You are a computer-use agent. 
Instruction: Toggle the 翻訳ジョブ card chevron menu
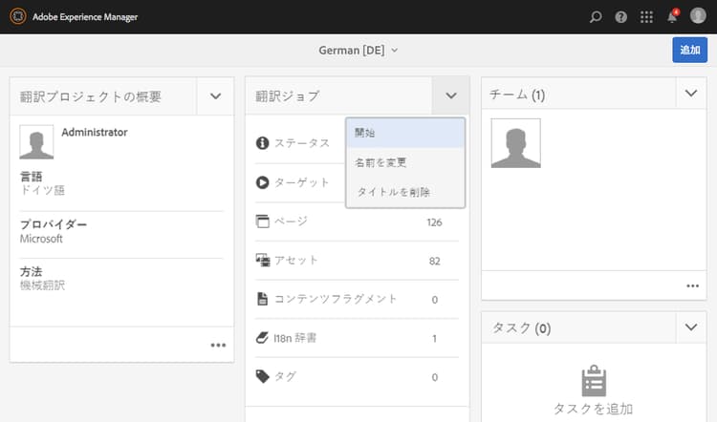coord(451,95)
